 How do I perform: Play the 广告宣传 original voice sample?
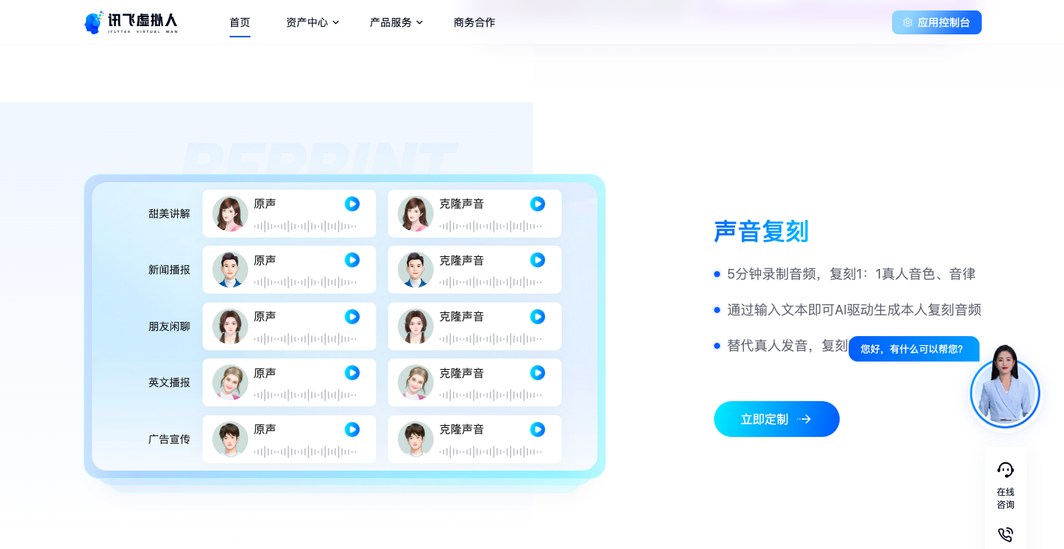tap(351, 429)
